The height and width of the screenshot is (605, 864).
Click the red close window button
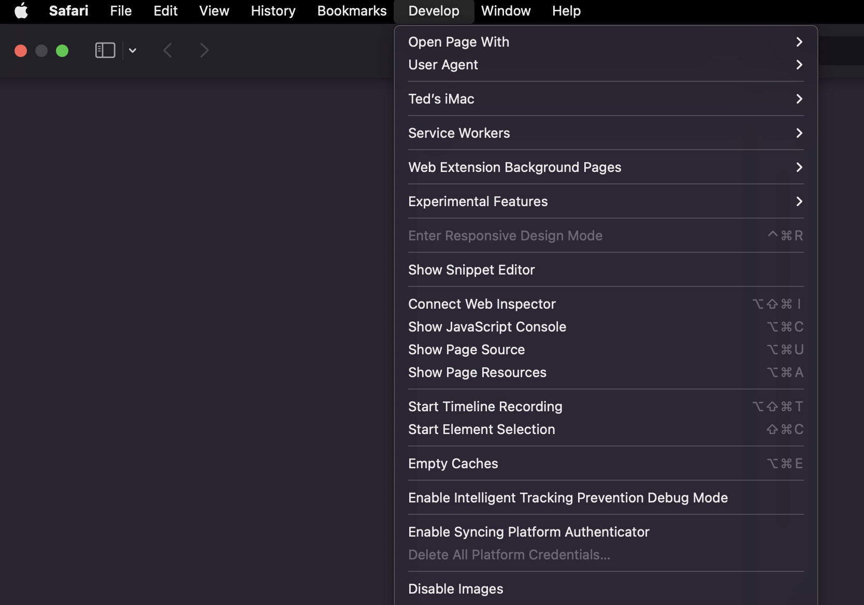[21, 51]
